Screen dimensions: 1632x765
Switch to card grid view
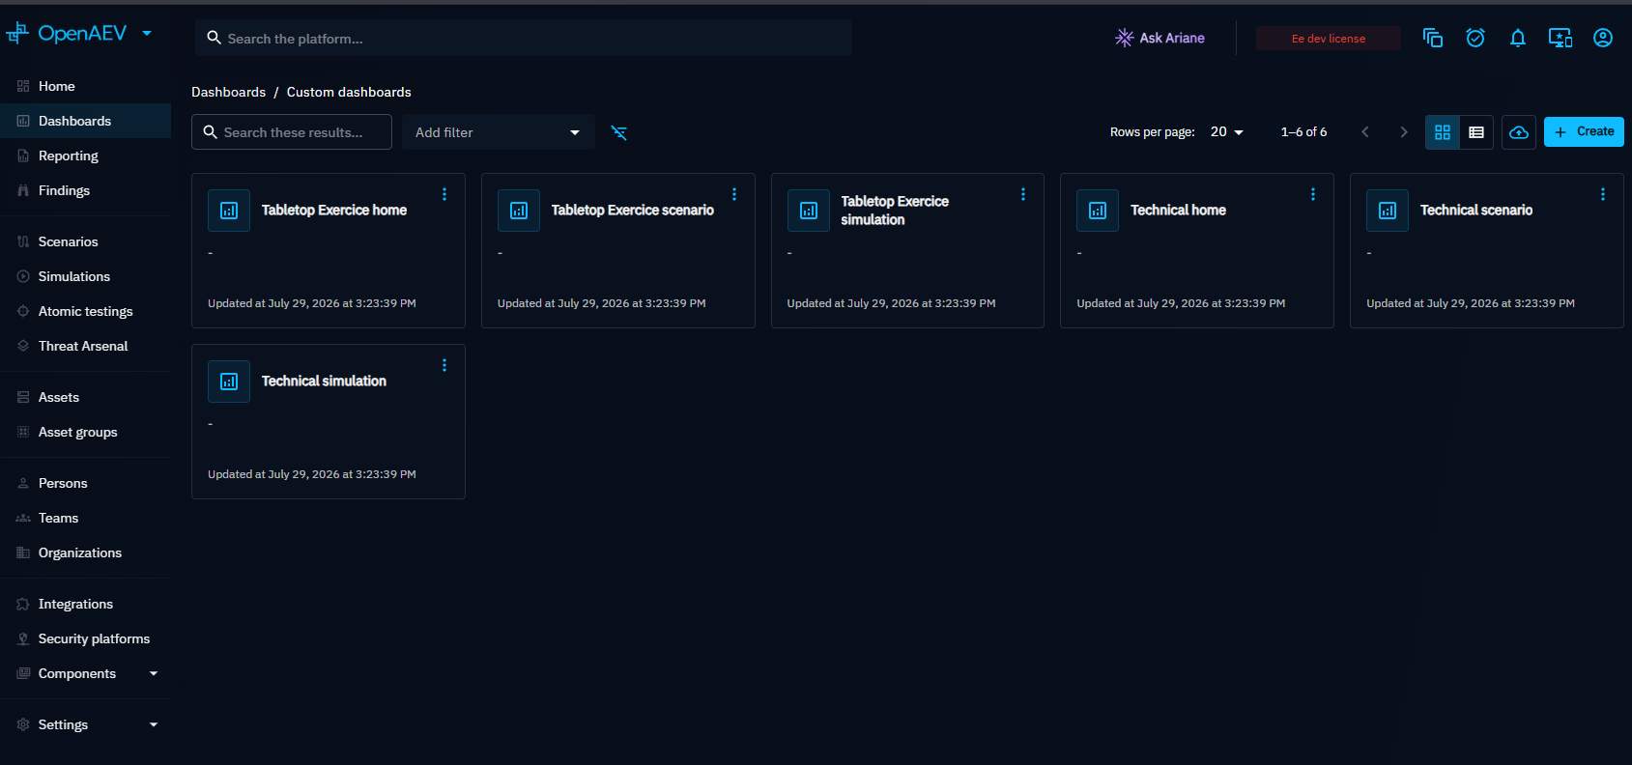pyautogui.click(x=1443, y=132)
